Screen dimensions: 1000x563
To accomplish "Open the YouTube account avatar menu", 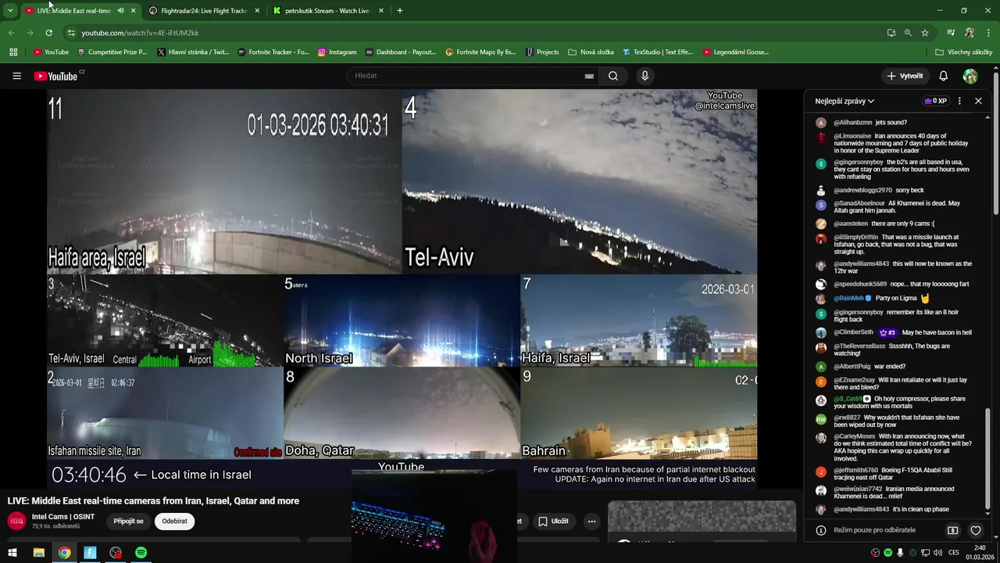I will [970, 76].
